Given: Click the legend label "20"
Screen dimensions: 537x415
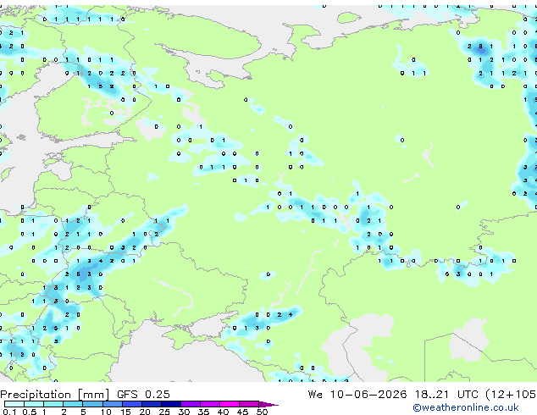Looking at the screenshot, I should tap(145, 412).
